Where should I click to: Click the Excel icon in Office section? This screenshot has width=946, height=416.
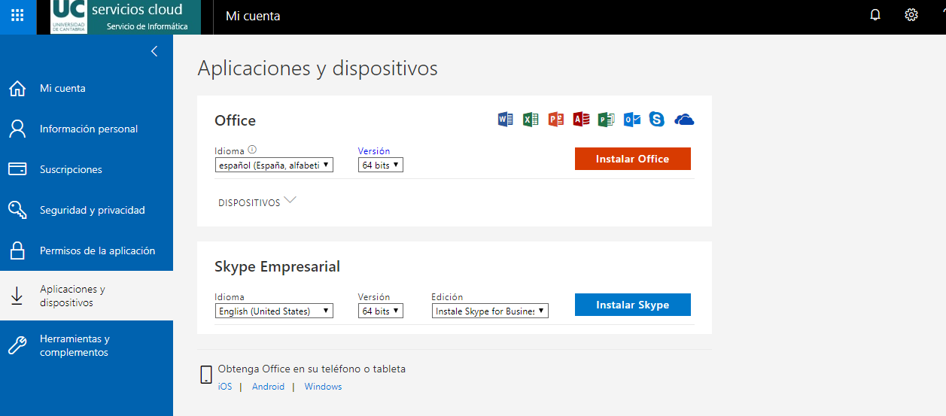coord(531,119)
